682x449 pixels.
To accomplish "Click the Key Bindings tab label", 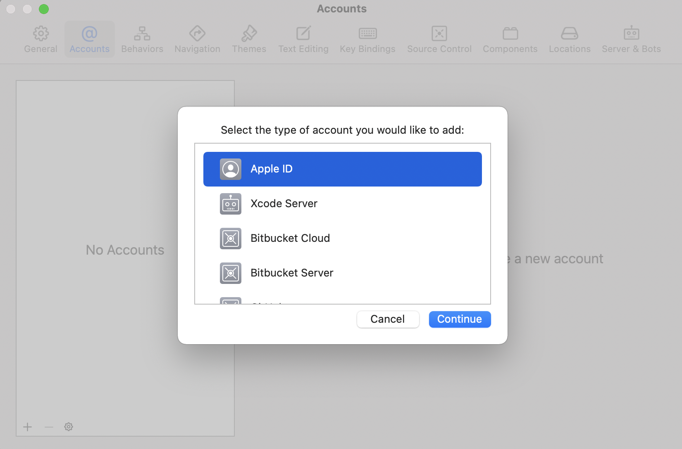I will pos(367,49).
